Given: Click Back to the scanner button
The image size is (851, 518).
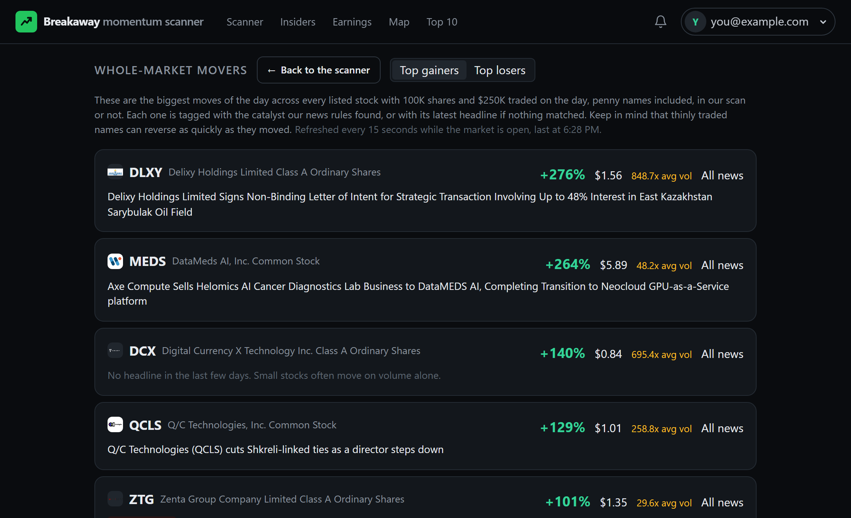Looking at the screenshot, I should pos(319,70).
